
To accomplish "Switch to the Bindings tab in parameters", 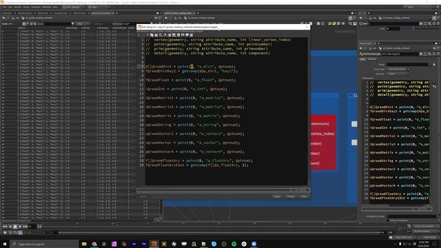I will (x=372, y=59).
